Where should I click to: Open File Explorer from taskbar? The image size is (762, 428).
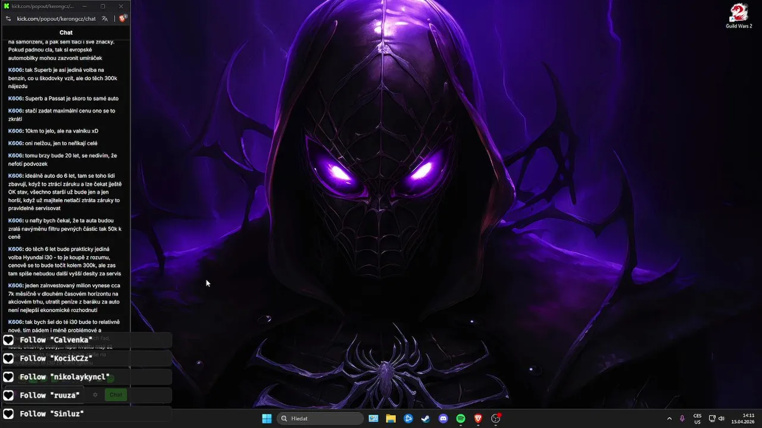click(x=391, y=418)
